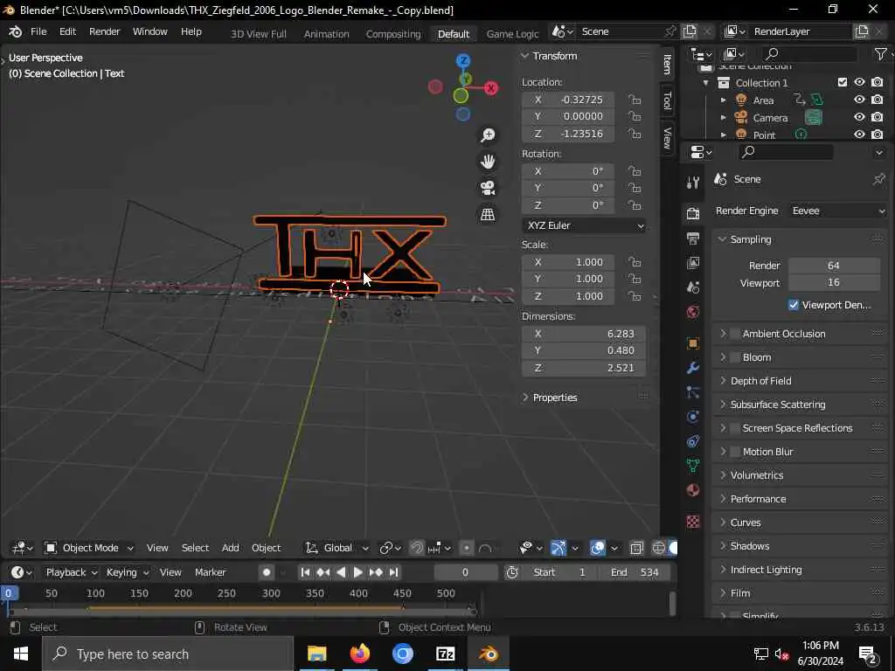Play animation forward

[x=357, y=572]
